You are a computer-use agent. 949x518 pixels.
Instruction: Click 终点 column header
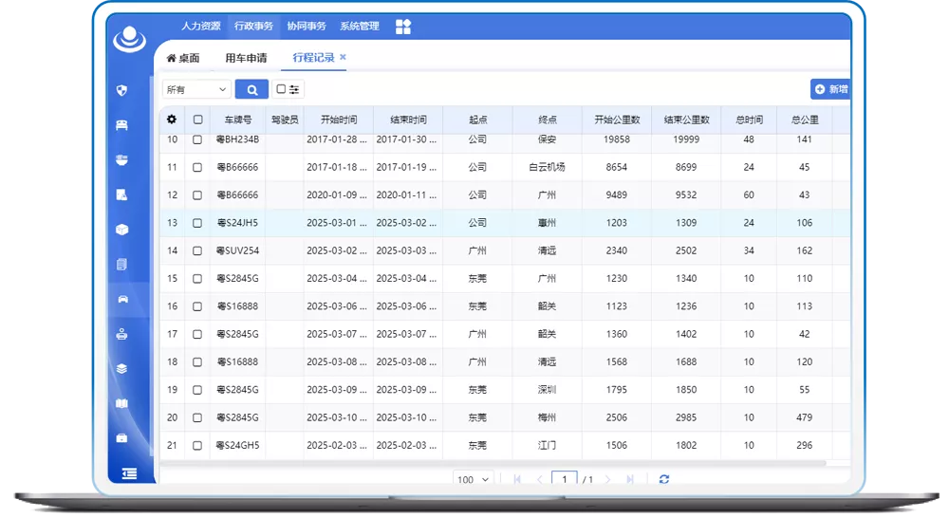click(x=548, y=120)
